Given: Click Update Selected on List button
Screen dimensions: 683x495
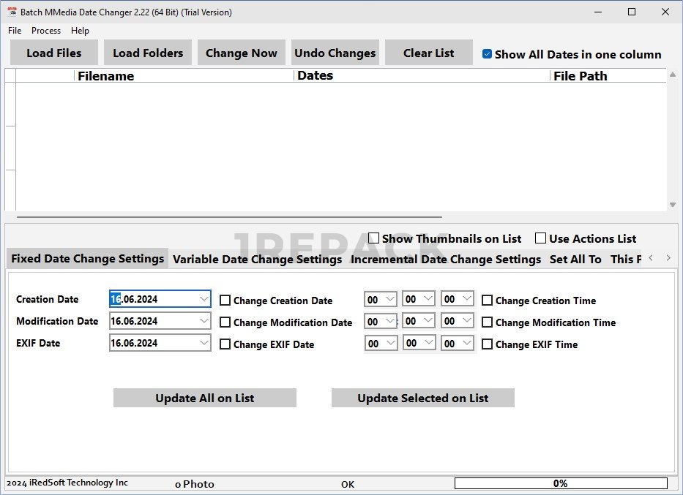Looking at the screenshot, I should (x=422, y=398).
